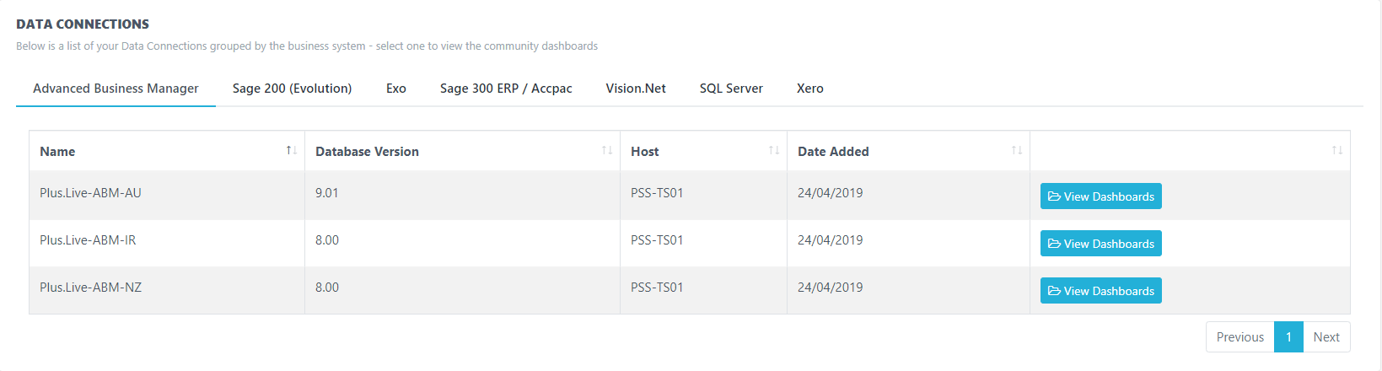Image resolution: width=1382 pixels, height=371 pixels.
Task: Sort table by Name column arrows
Action: click(291, 150)
